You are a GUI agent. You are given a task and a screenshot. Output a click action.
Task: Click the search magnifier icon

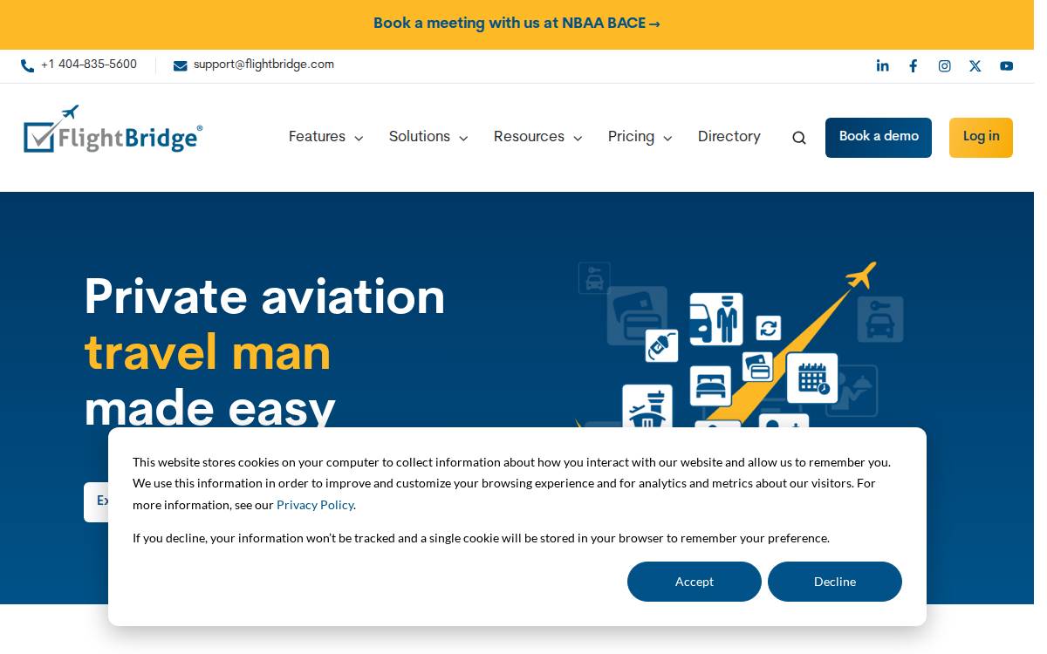[x=799, y=138]
